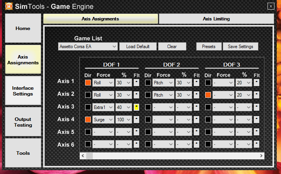Screen dimensions: 281x174
Task: Click Axis 1 DOF 1 filter button
Action: point(136,83)
